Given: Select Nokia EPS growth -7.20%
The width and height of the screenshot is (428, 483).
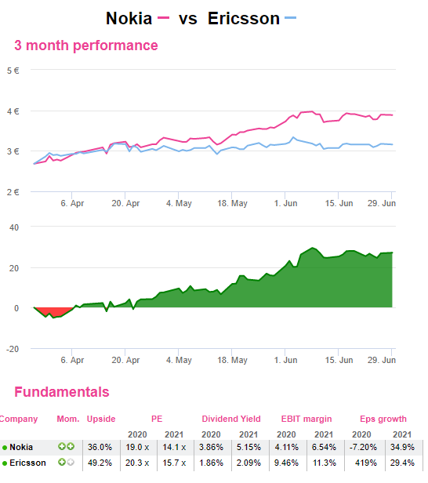Looking at the screenshot, I should (363, 447).
